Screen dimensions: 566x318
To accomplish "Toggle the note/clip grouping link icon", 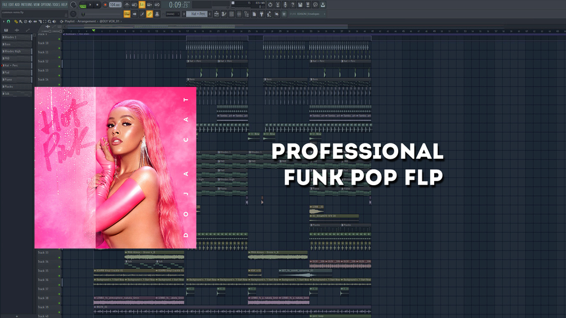I will [149, 14].
